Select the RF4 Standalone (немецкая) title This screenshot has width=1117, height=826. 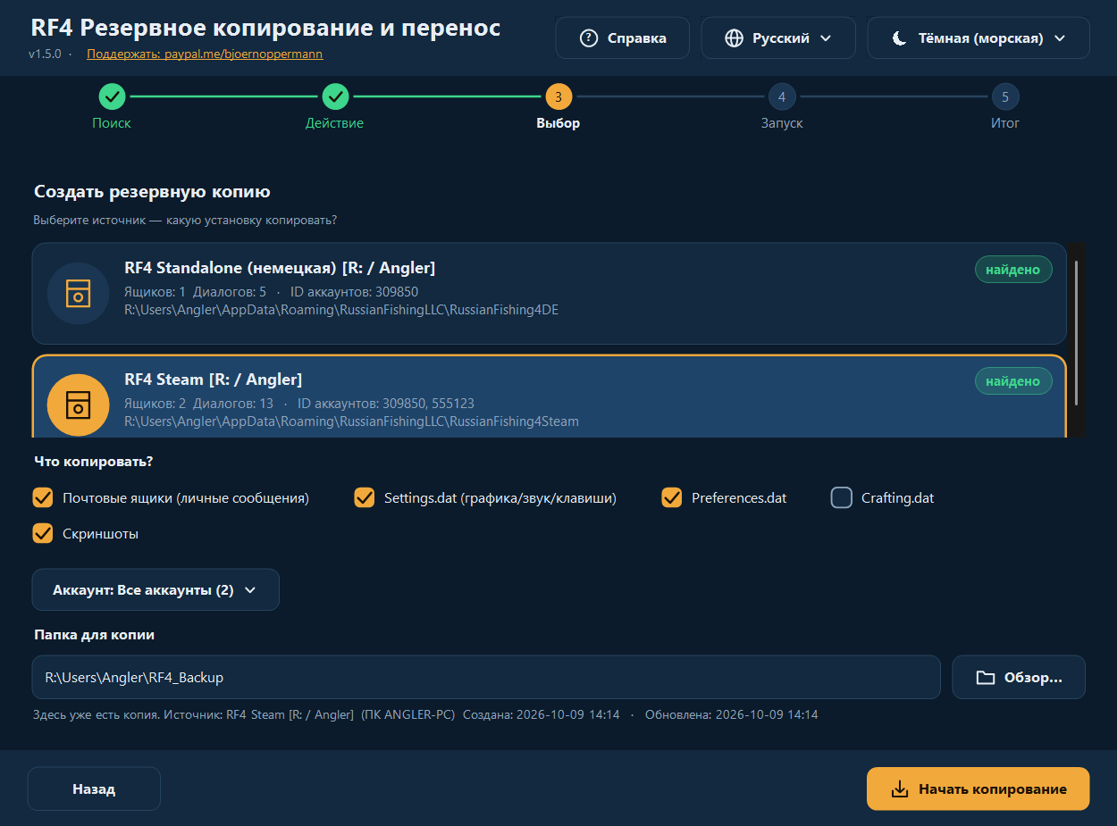click(x=280, y=268)
